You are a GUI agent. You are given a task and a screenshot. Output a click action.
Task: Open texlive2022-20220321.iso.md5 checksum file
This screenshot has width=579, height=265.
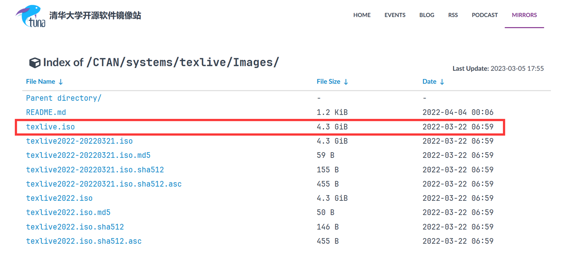click(x=88, y=155)
